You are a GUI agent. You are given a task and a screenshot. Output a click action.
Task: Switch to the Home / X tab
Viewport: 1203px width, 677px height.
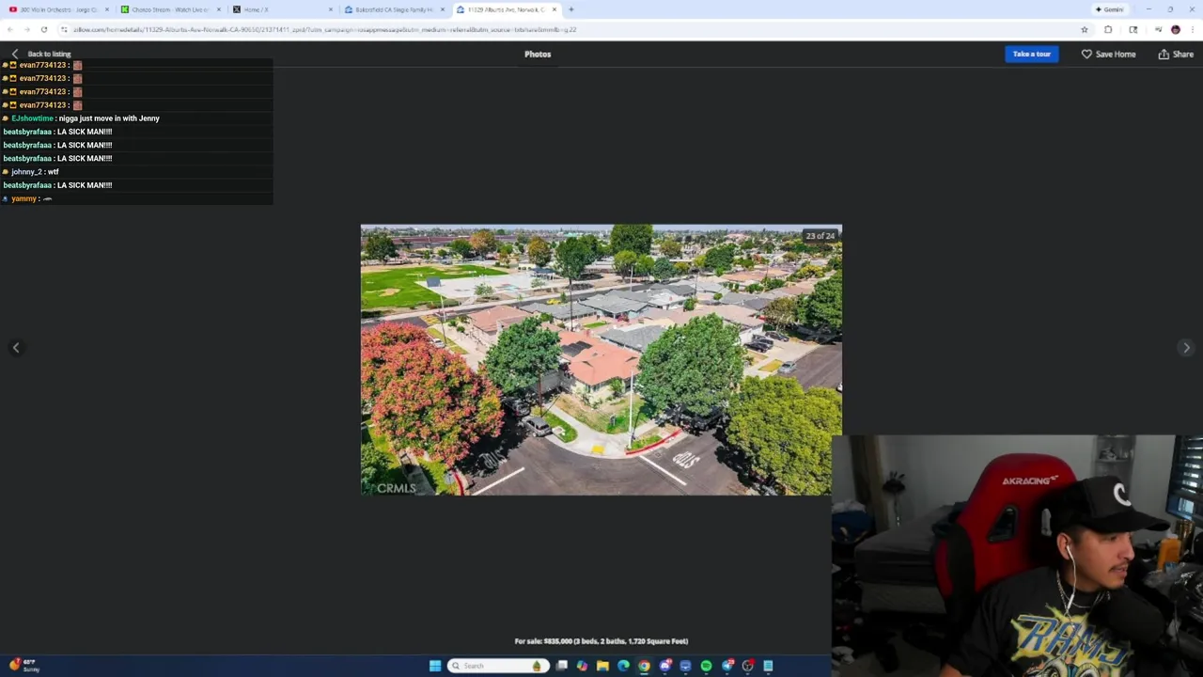[282, 9]
